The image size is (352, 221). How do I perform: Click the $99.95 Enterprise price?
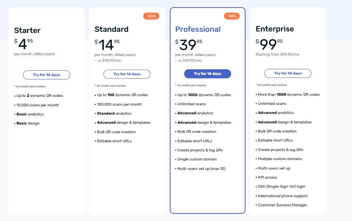[x=269, y=44]
